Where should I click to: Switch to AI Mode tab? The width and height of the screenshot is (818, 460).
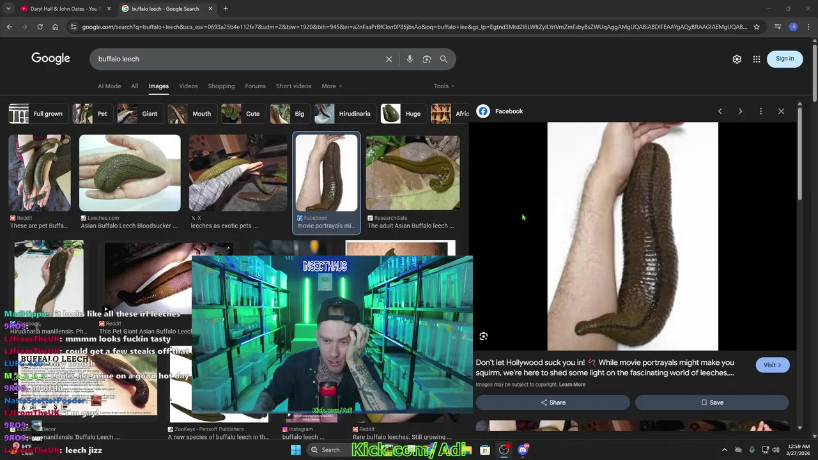point(109,86)
